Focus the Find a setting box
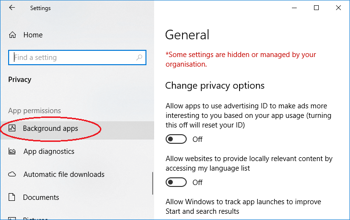Screen dimensions: 350x220 [77, 58]
